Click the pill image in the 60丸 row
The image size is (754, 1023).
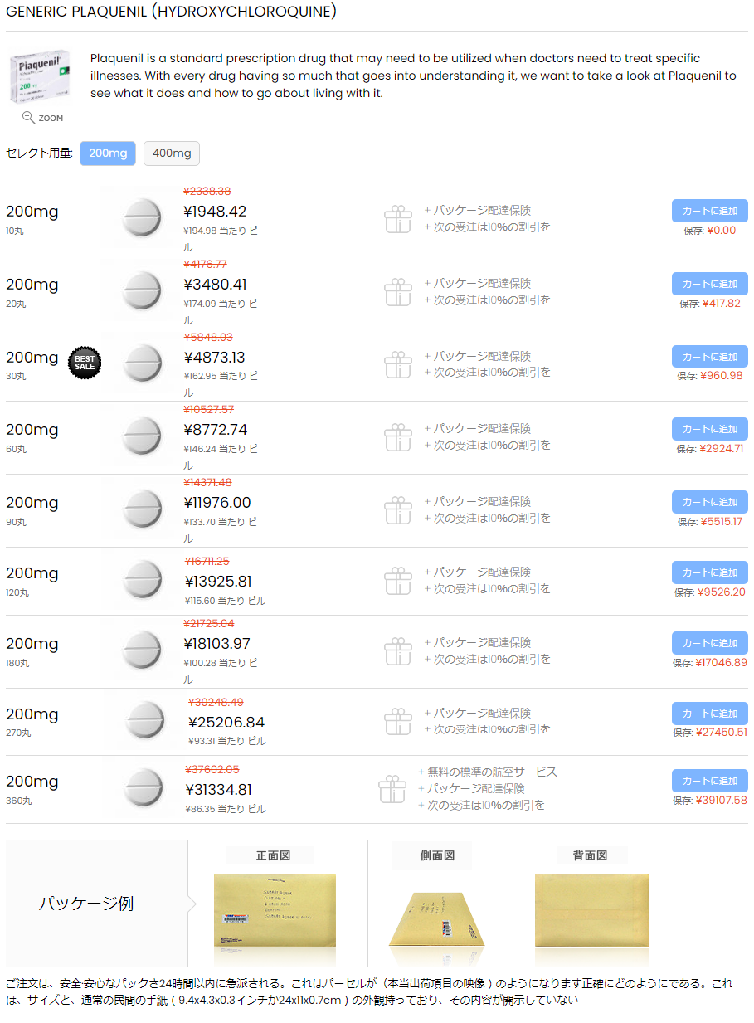tap(143, 437)
